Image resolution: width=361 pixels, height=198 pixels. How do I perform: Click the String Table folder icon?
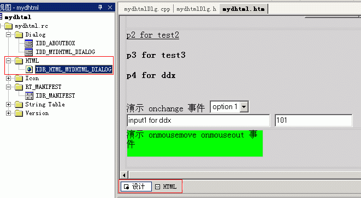point(19,105)
